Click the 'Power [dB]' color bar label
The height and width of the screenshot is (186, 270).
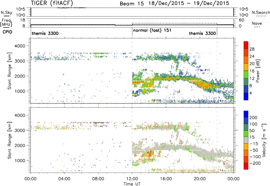[x=258, y=71]
